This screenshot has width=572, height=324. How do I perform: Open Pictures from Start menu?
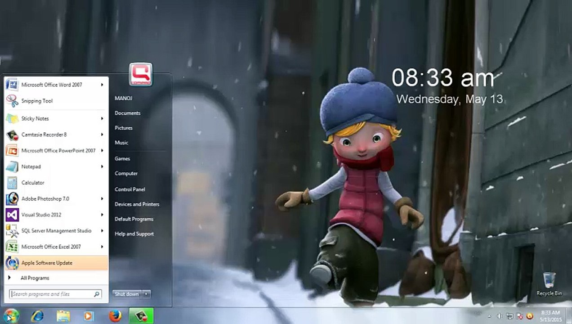click(x=124, y=128)
